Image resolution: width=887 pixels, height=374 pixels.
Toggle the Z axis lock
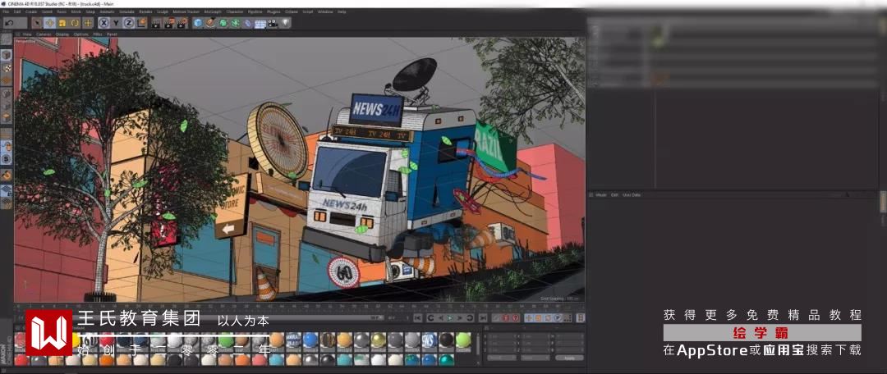pyautogui.click(x=129, y=23)
